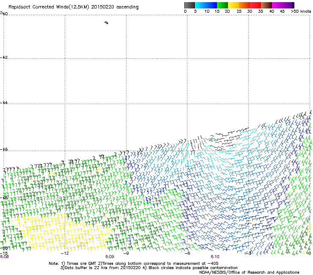The width and height of the screenshot is (313, 275).
Task: Click the NOAA/NESDIS Office of Research credit
Action: [249, 272]
